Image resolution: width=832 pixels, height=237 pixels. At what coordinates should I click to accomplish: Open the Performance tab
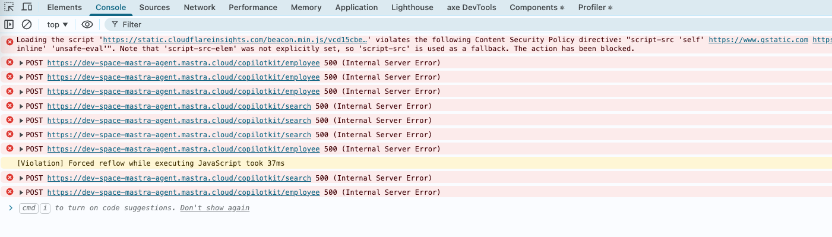(x=253, y=8)
